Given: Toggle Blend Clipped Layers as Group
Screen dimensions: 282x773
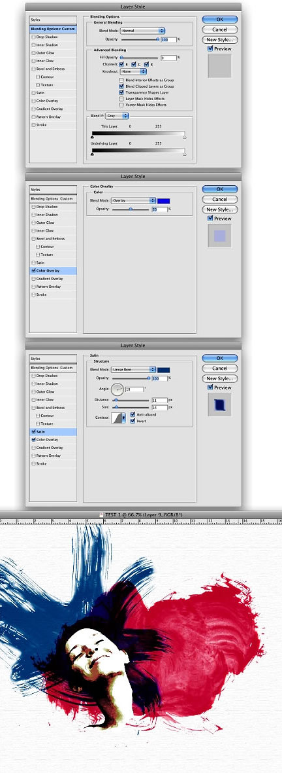Looking at the screenshot, I should pyautogui.click(x=121, y=86).
